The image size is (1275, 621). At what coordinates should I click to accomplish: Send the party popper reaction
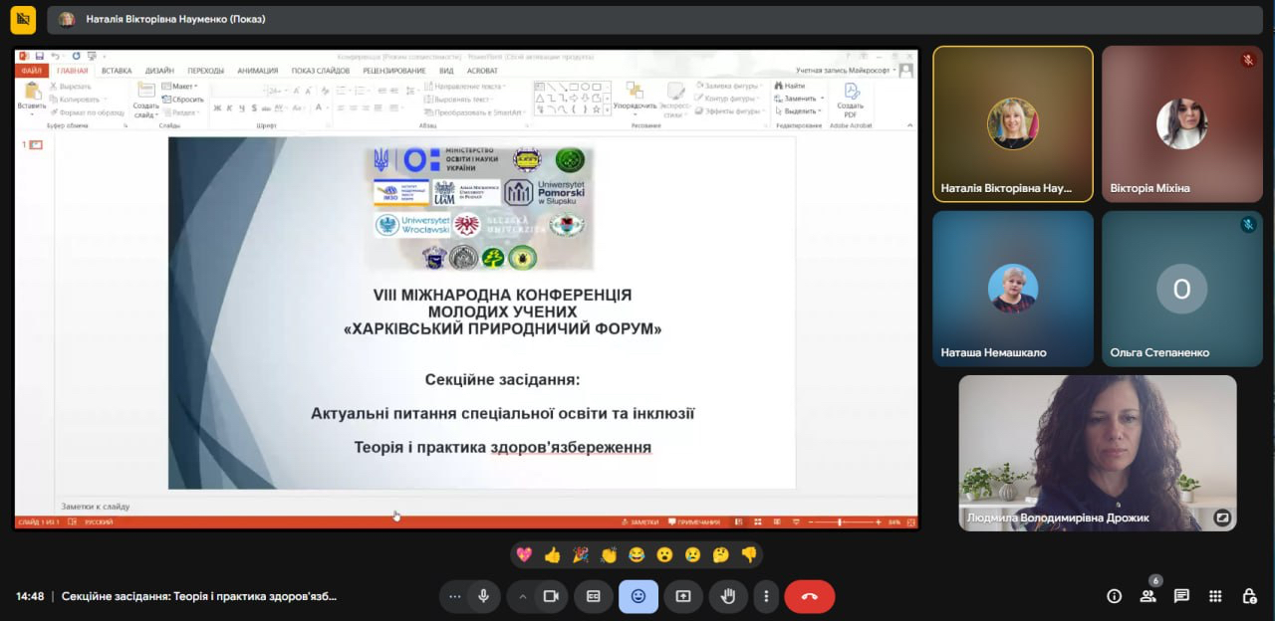coord(580,554)
